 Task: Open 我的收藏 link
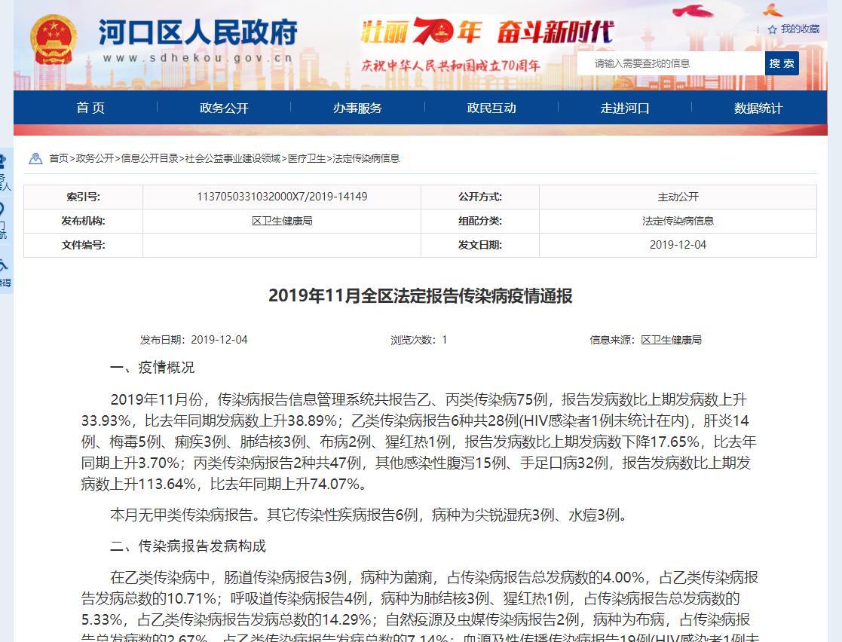click(800, 29)
